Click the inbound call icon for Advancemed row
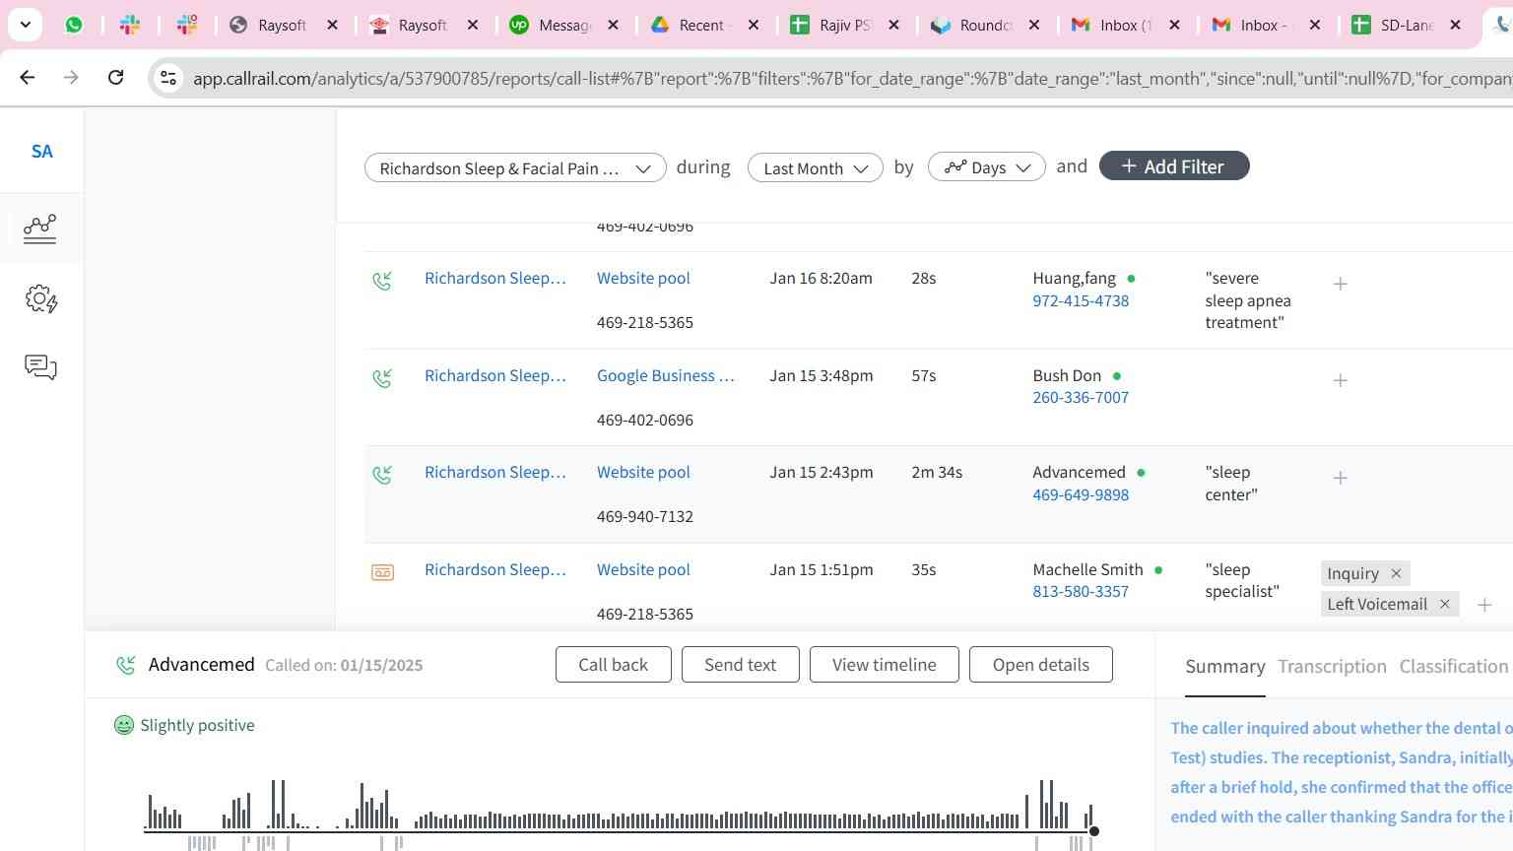 tap(382, 475)
